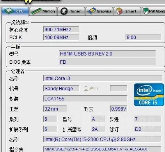Click the revision value D2
Viewport: 165px width, 152px height.
pyautogui.click(x=147, y=129)
